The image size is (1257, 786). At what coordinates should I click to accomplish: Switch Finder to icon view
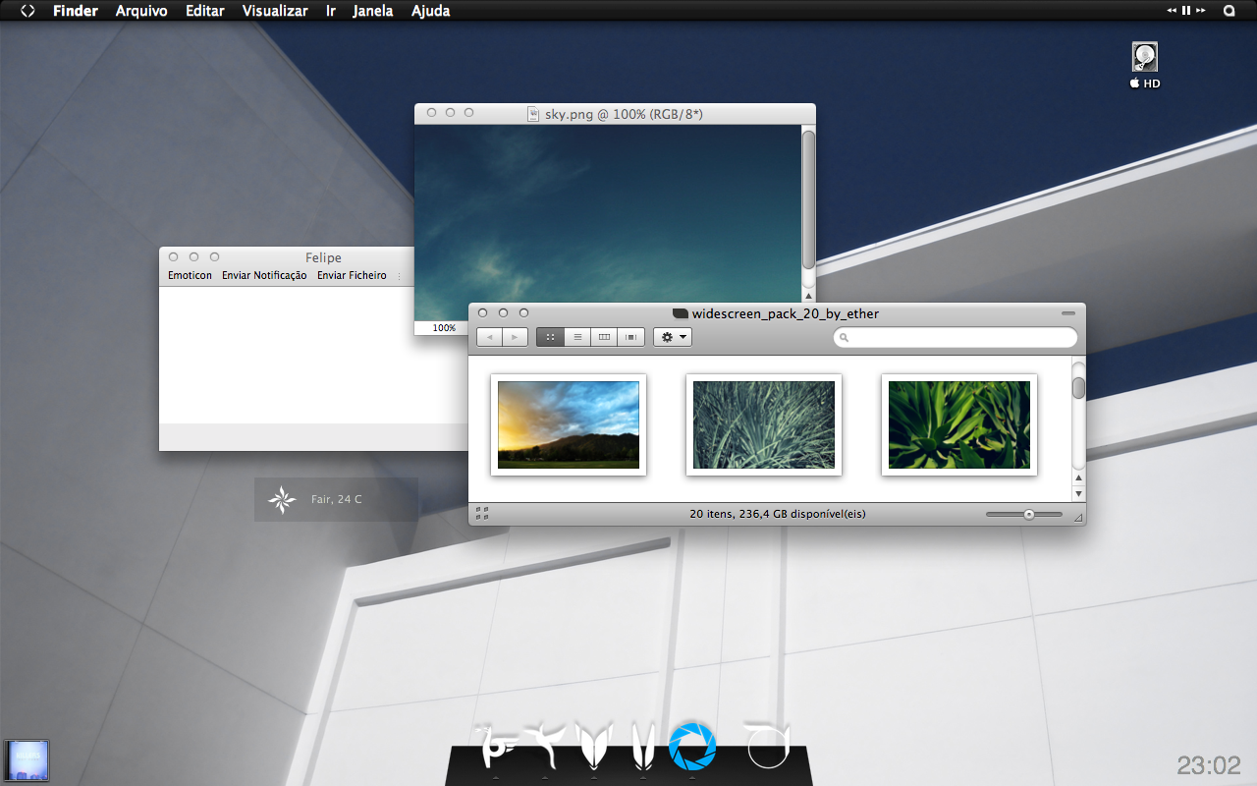coord(550,337)
